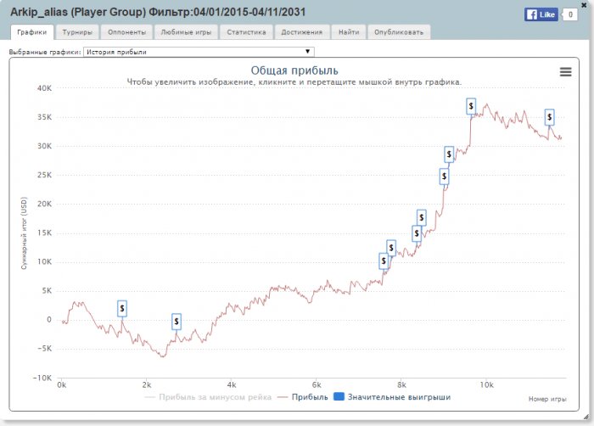Open the chart hamburger menu icon

coord(565,72)
